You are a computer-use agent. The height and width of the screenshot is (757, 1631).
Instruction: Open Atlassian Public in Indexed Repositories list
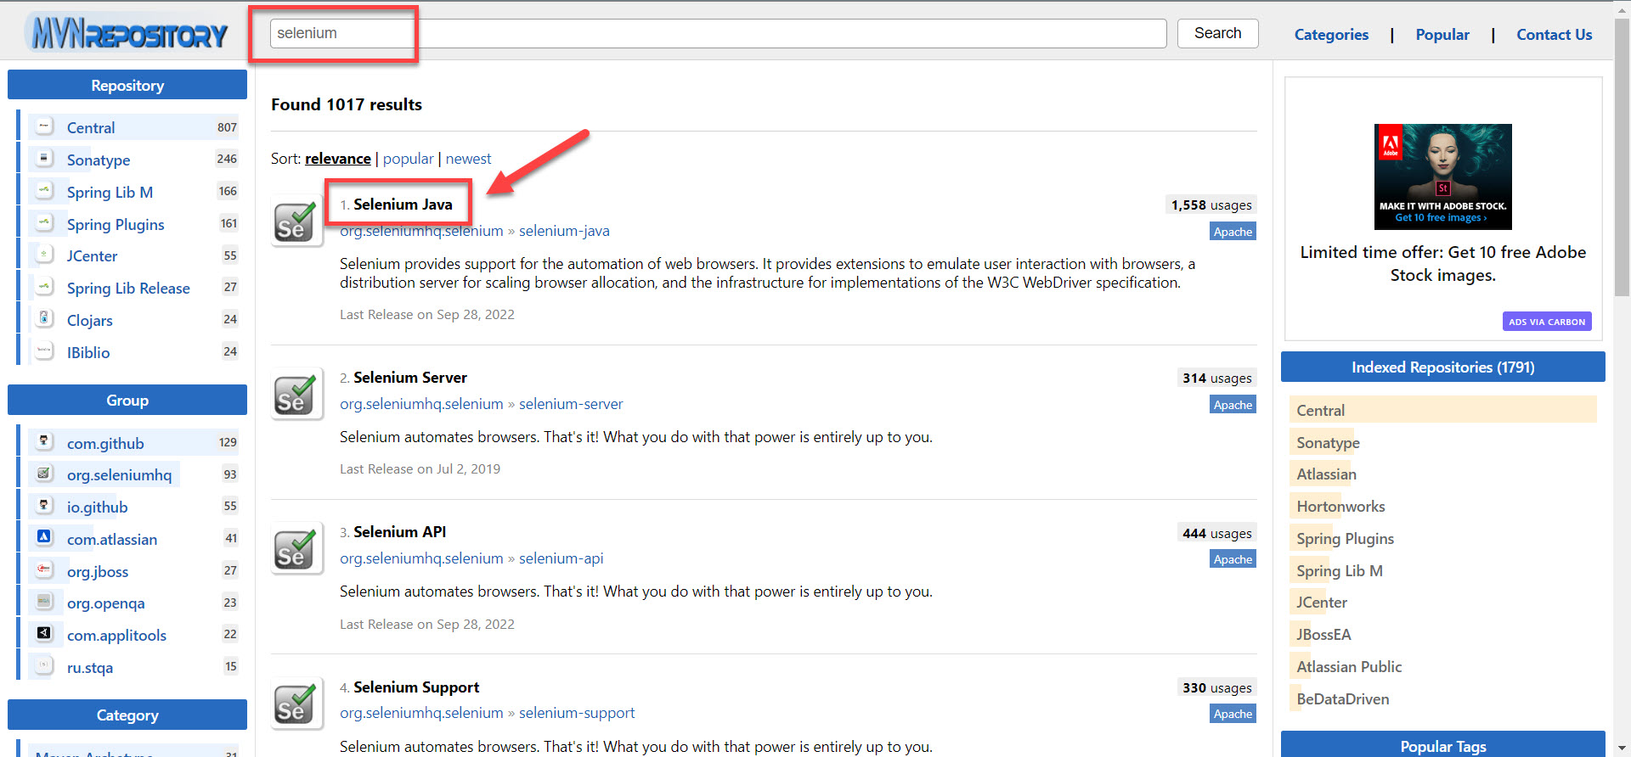coord(1349,667)
